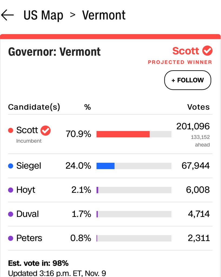Image resolution: width=221 pixels, height=277 pixels.
Task: Click the Governor: Vermont race title
Action: [x=54, y=52]
